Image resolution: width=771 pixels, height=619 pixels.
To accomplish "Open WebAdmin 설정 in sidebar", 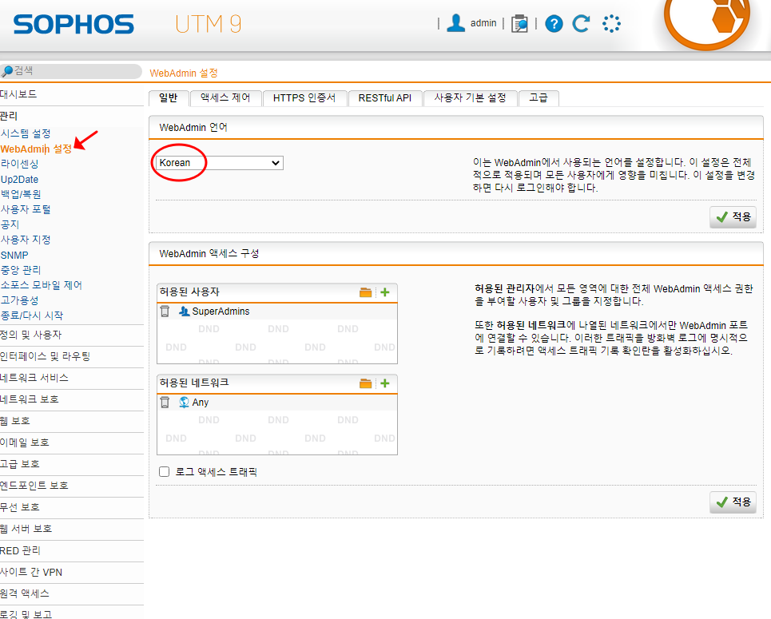I will [37, 149].
